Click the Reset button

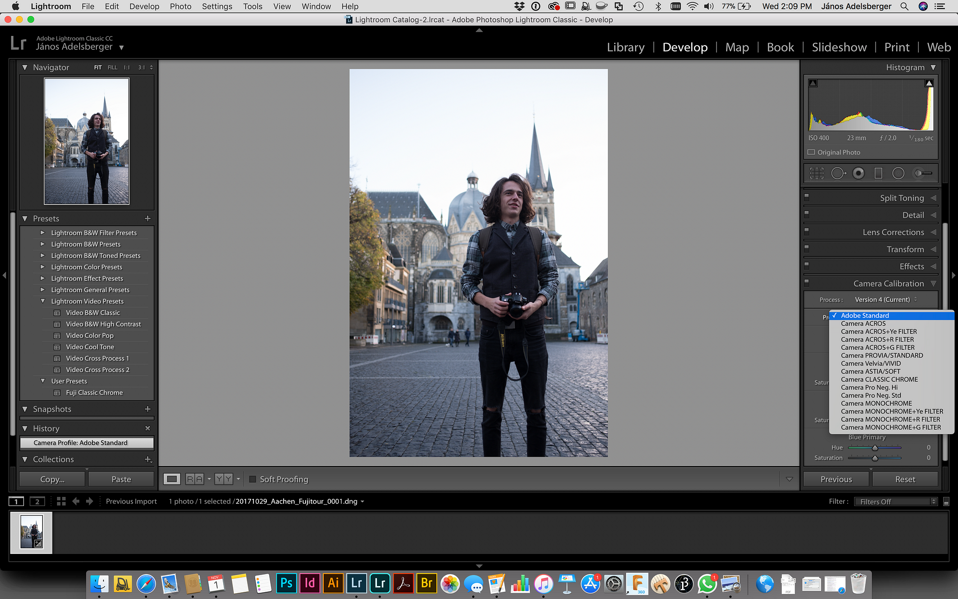click(x=905, y=479)
